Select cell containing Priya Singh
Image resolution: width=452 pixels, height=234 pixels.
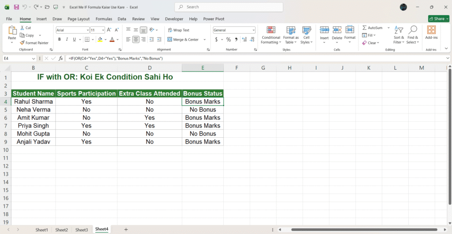pos(33,126)
